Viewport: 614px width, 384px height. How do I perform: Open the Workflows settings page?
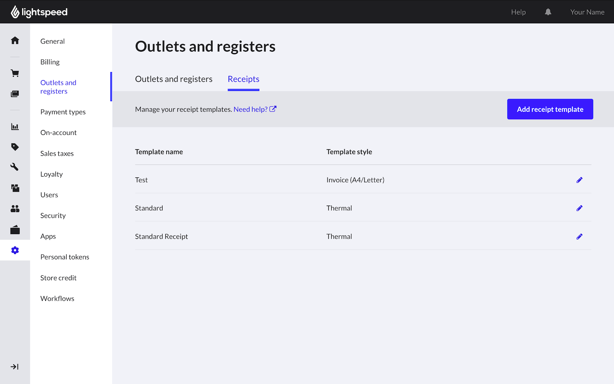58,299
